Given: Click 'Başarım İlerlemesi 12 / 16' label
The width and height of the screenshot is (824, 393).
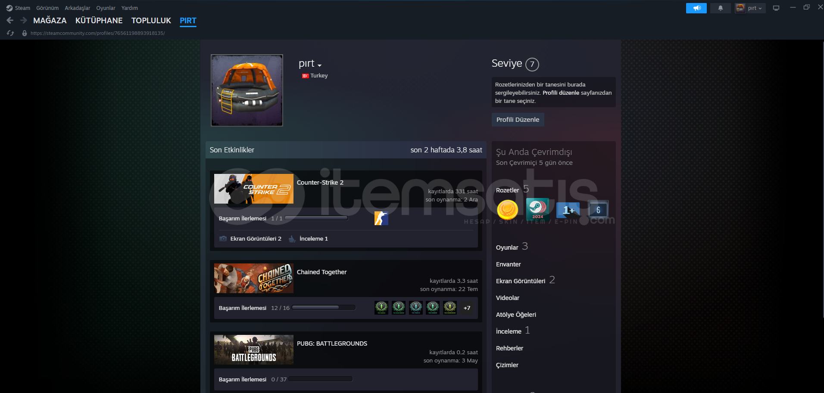Looking at the screenshot, I should [x=254, y=308].
